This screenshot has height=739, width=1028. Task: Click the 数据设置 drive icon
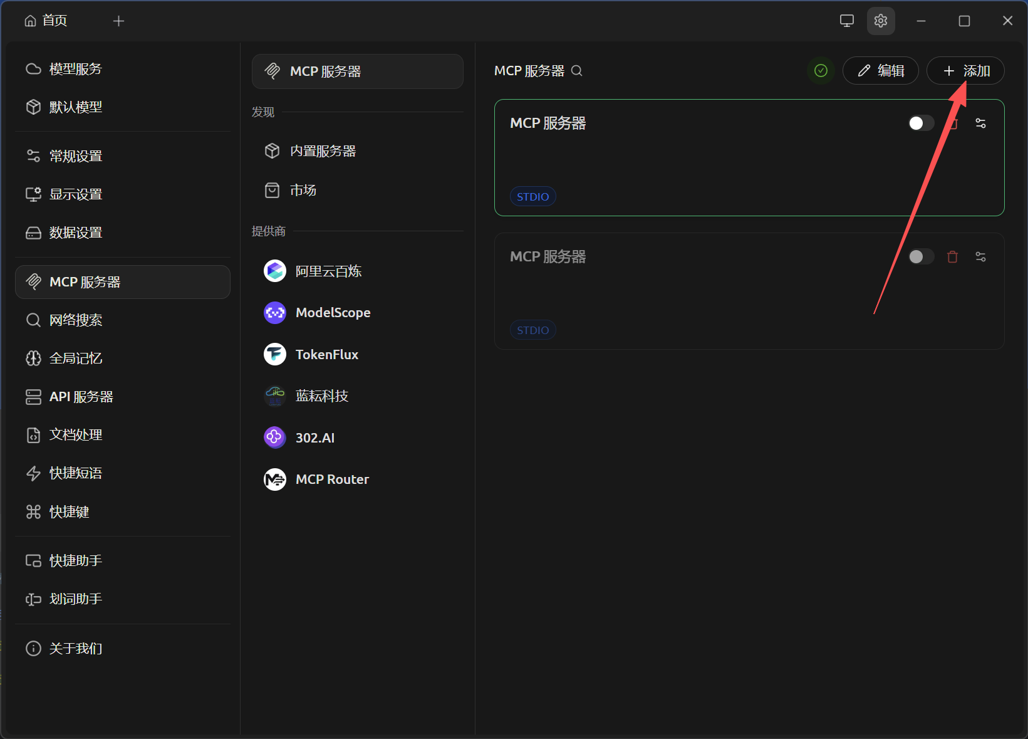click(x=33, y=233)
